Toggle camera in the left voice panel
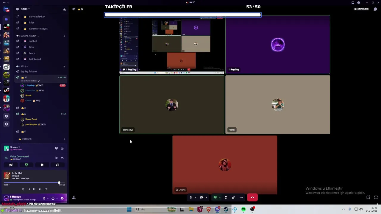This screenshot has width=381, height=214. pyautogui.click(x=11, y=165)
